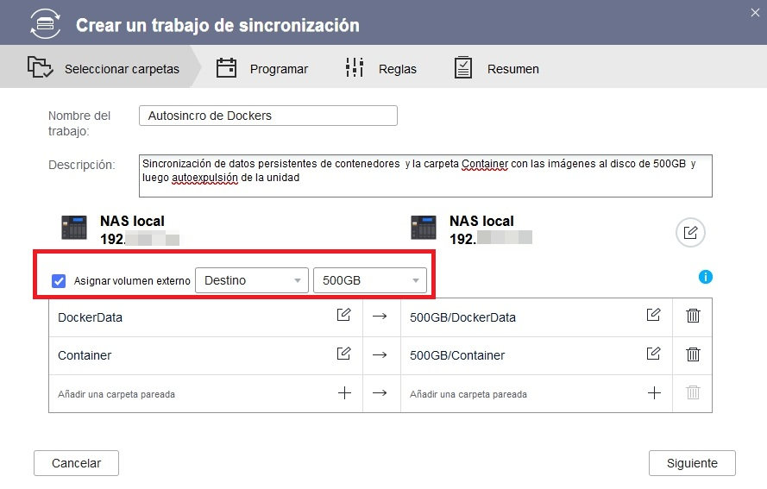Image resolution: width=767 pixels, height=489 pixels.
Task: Focus the Nombre del trabajo field
Action: pos(267,116)
